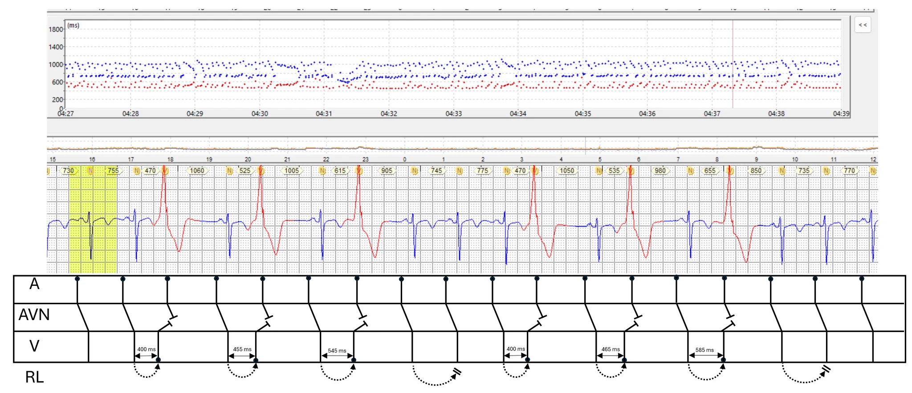Select the 535 RR interval label
Image resolution: width=912 pixels, height=393 pixels.
[614, 171]
